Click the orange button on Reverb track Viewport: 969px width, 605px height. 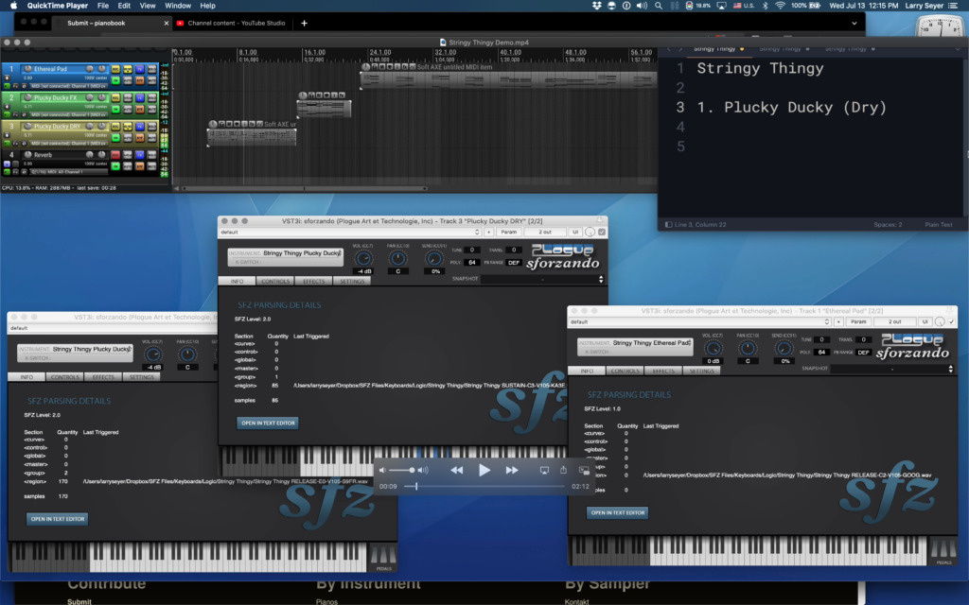point(140,166)
